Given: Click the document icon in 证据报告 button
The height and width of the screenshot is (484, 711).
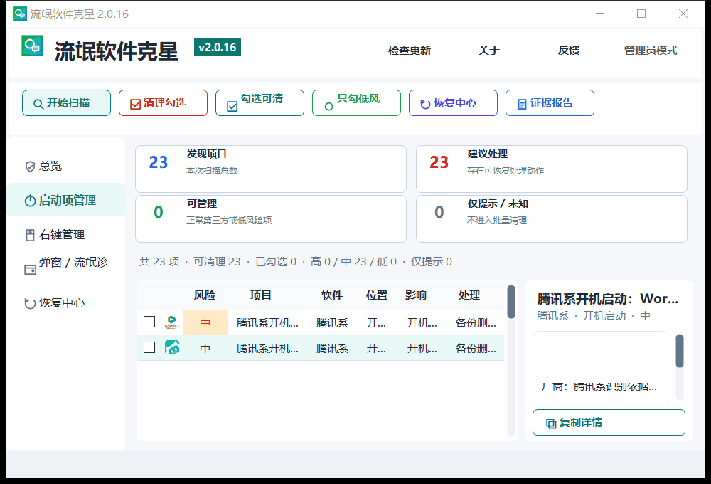Looking at the screenshot, I should coord(522,105).
